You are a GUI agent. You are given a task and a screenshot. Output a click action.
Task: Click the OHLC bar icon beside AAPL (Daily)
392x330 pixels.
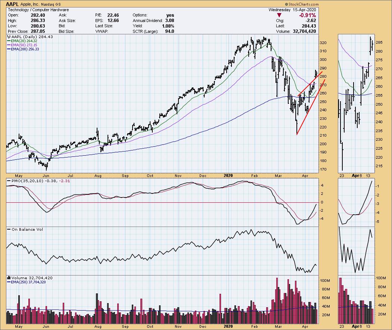tap(9, 37)
